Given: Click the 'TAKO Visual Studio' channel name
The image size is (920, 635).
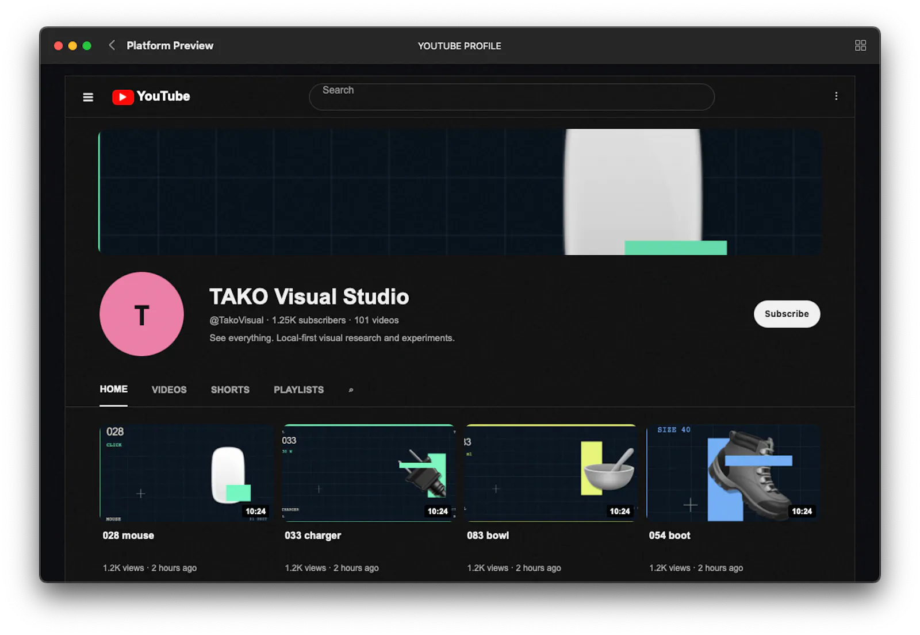Looking at the screenshot, I should (x=309, y=297).
